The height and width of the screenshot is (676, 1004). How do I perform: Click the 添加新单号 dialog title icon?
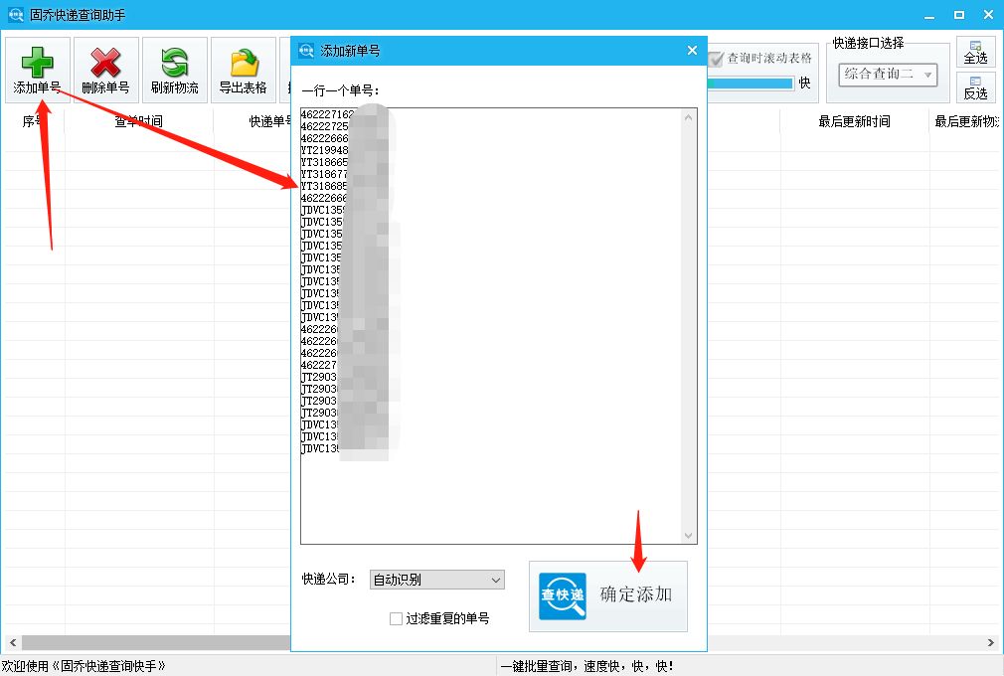(306, 51)
